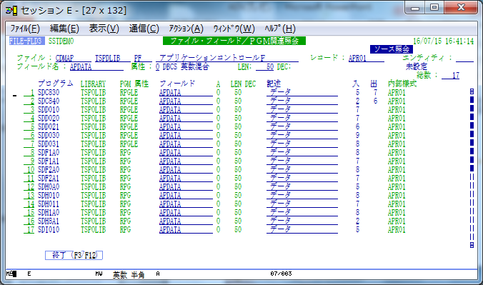Click the ファイル field CDMAP
483x285 pixels.
[x=74, y=58]
